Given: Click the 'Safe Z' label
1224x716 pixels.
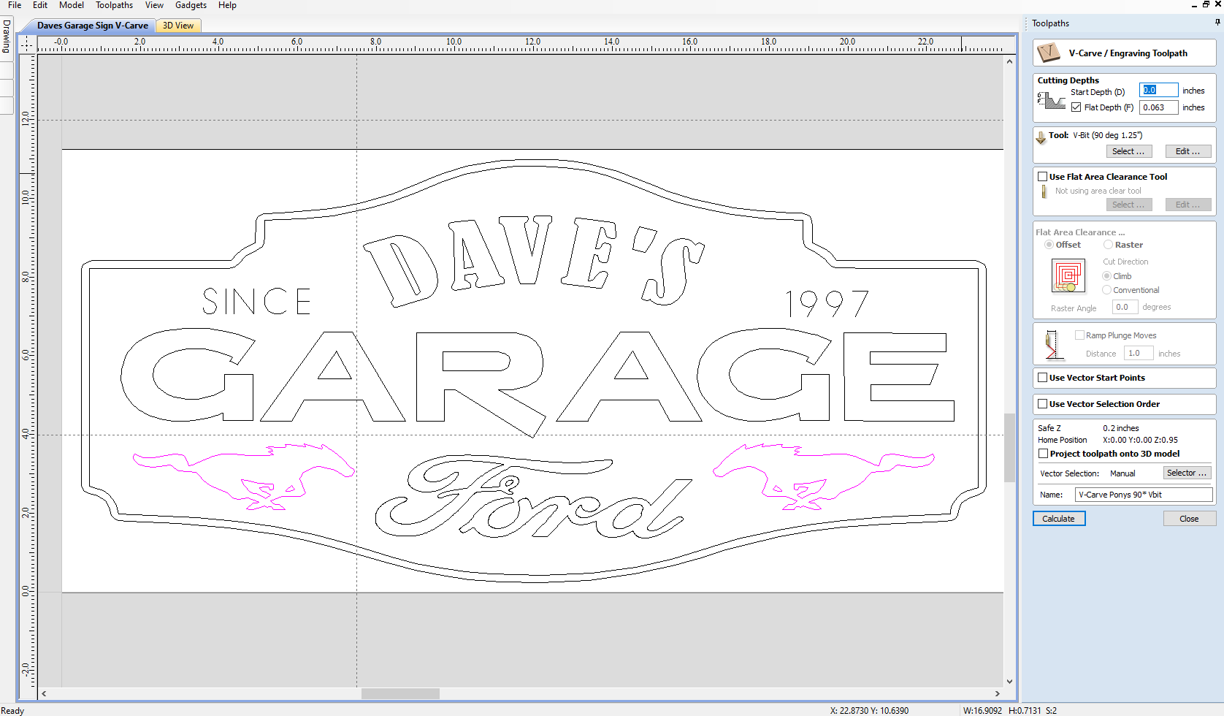Looking at the screenshot, I should click(x=1049, y=428).
